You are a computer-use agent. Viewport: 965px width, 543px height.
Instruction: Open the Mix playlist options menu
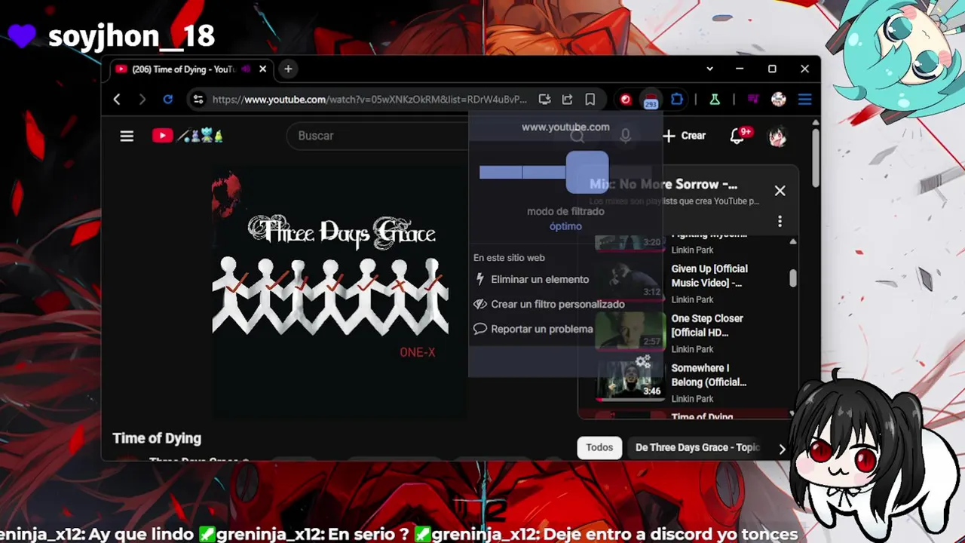click(x=780, y=221)
